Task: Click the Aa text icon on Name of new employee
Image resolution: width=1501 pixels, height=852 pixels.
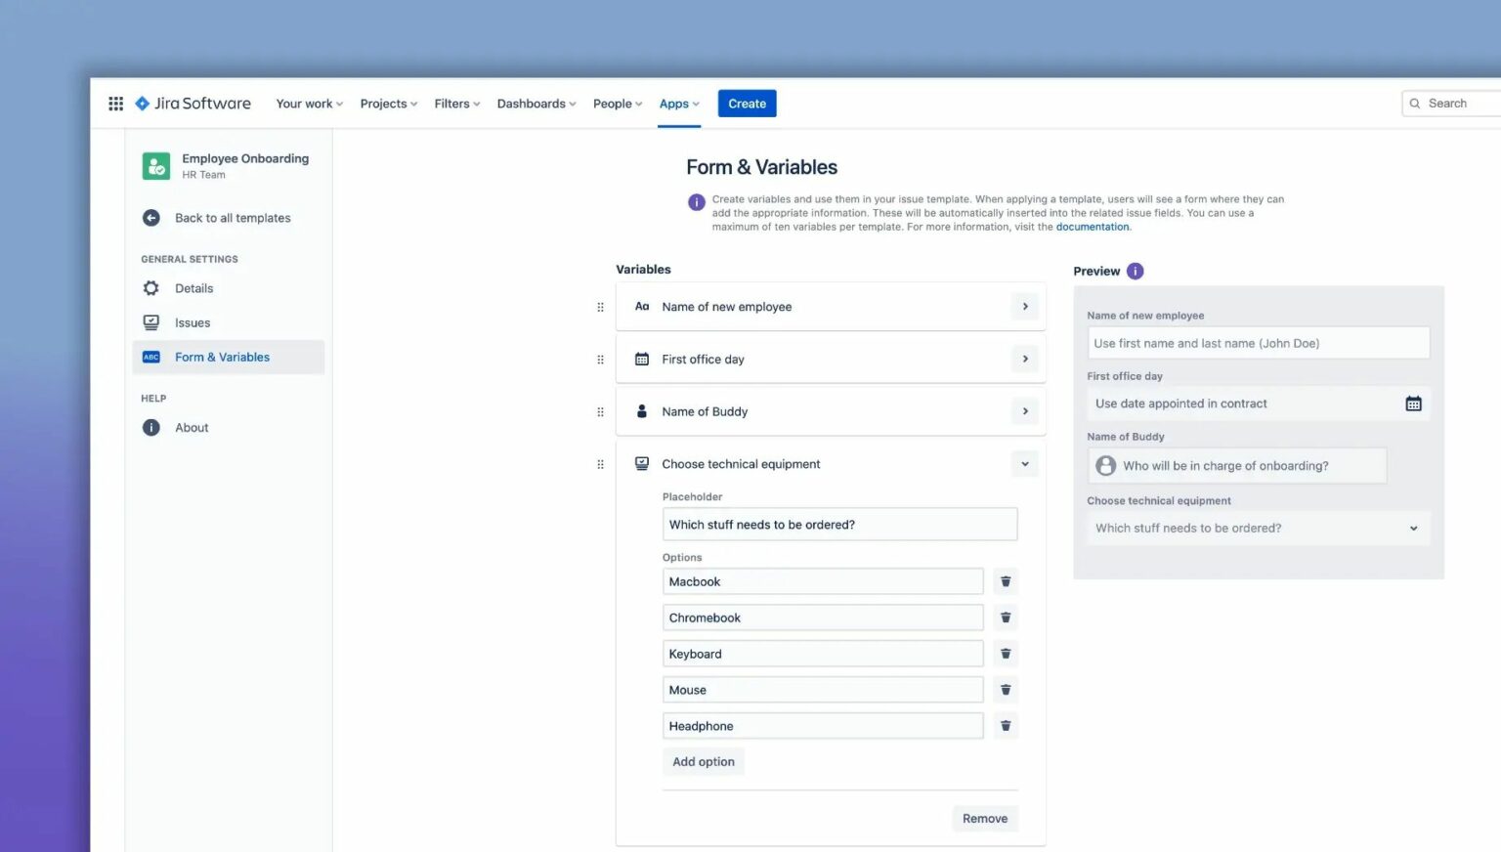Action: tap(641, 306)
